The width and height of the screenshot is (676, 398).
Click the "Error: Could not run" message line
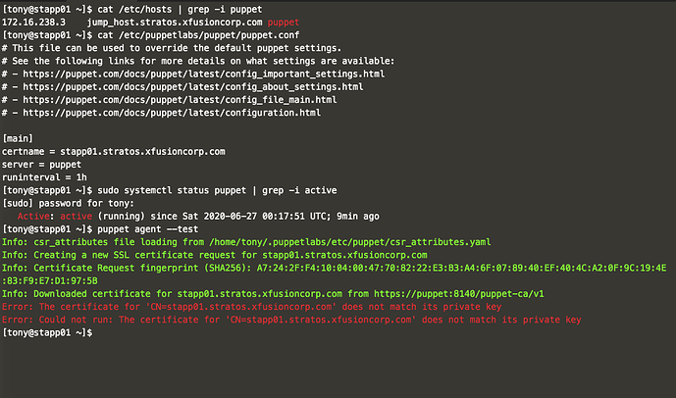(292, 318)
